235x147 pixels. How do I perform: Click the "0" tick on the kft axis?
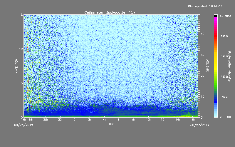pos(202,117)
